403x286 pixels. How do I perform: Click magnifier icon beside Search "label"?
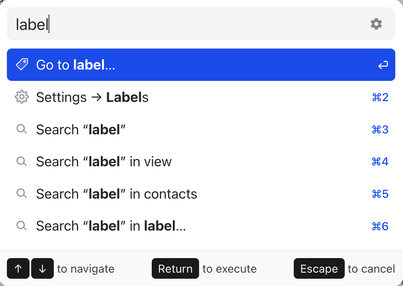21,129
